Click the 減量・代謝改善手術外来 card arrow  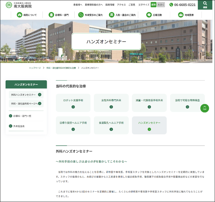pyautogui.click(x=149, y=107)
